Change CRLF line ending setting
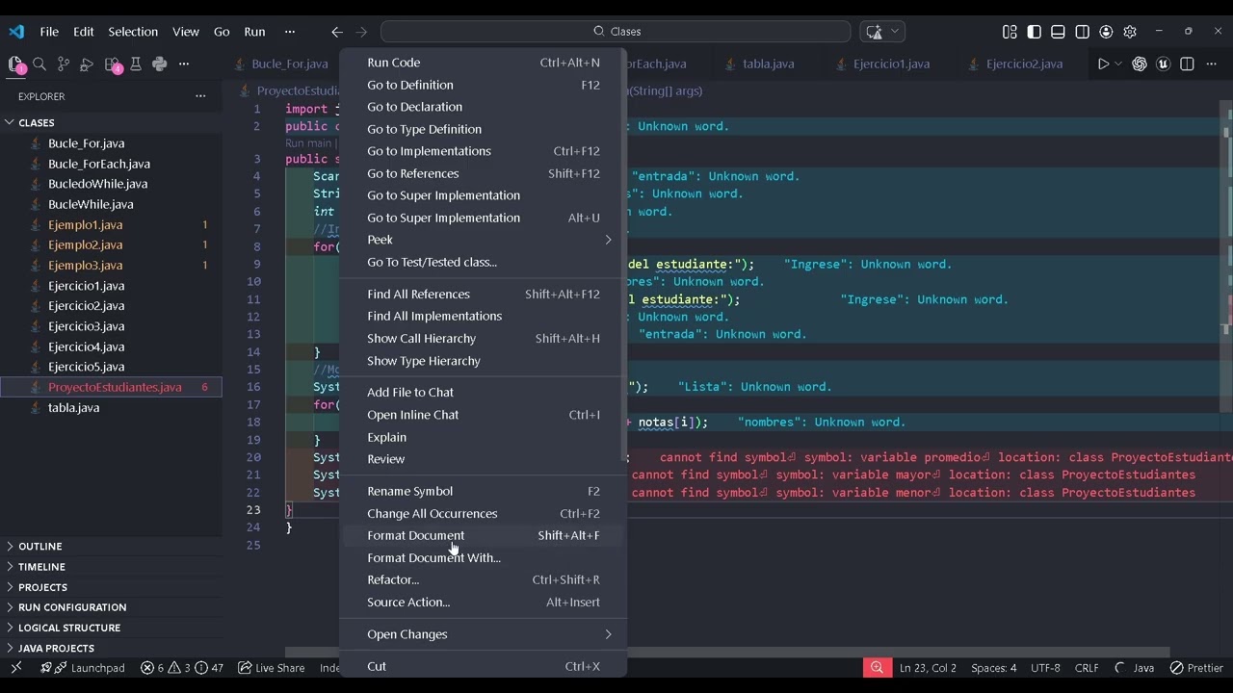The height and width of the screenshot is (693, 1233). pyautogui.click(x=1087, y=668)
